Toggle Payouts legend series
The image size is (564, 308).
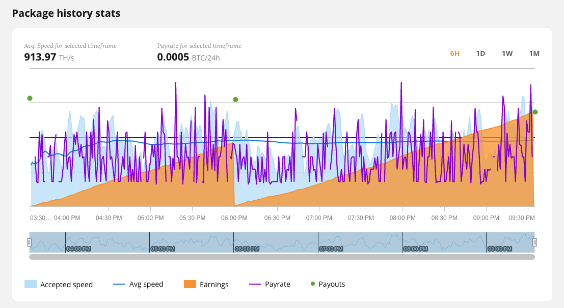(328, 284)
